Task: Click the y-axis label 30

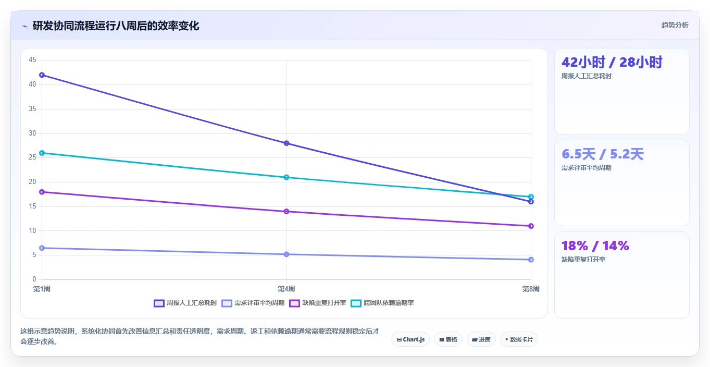Action: [32, 133]
